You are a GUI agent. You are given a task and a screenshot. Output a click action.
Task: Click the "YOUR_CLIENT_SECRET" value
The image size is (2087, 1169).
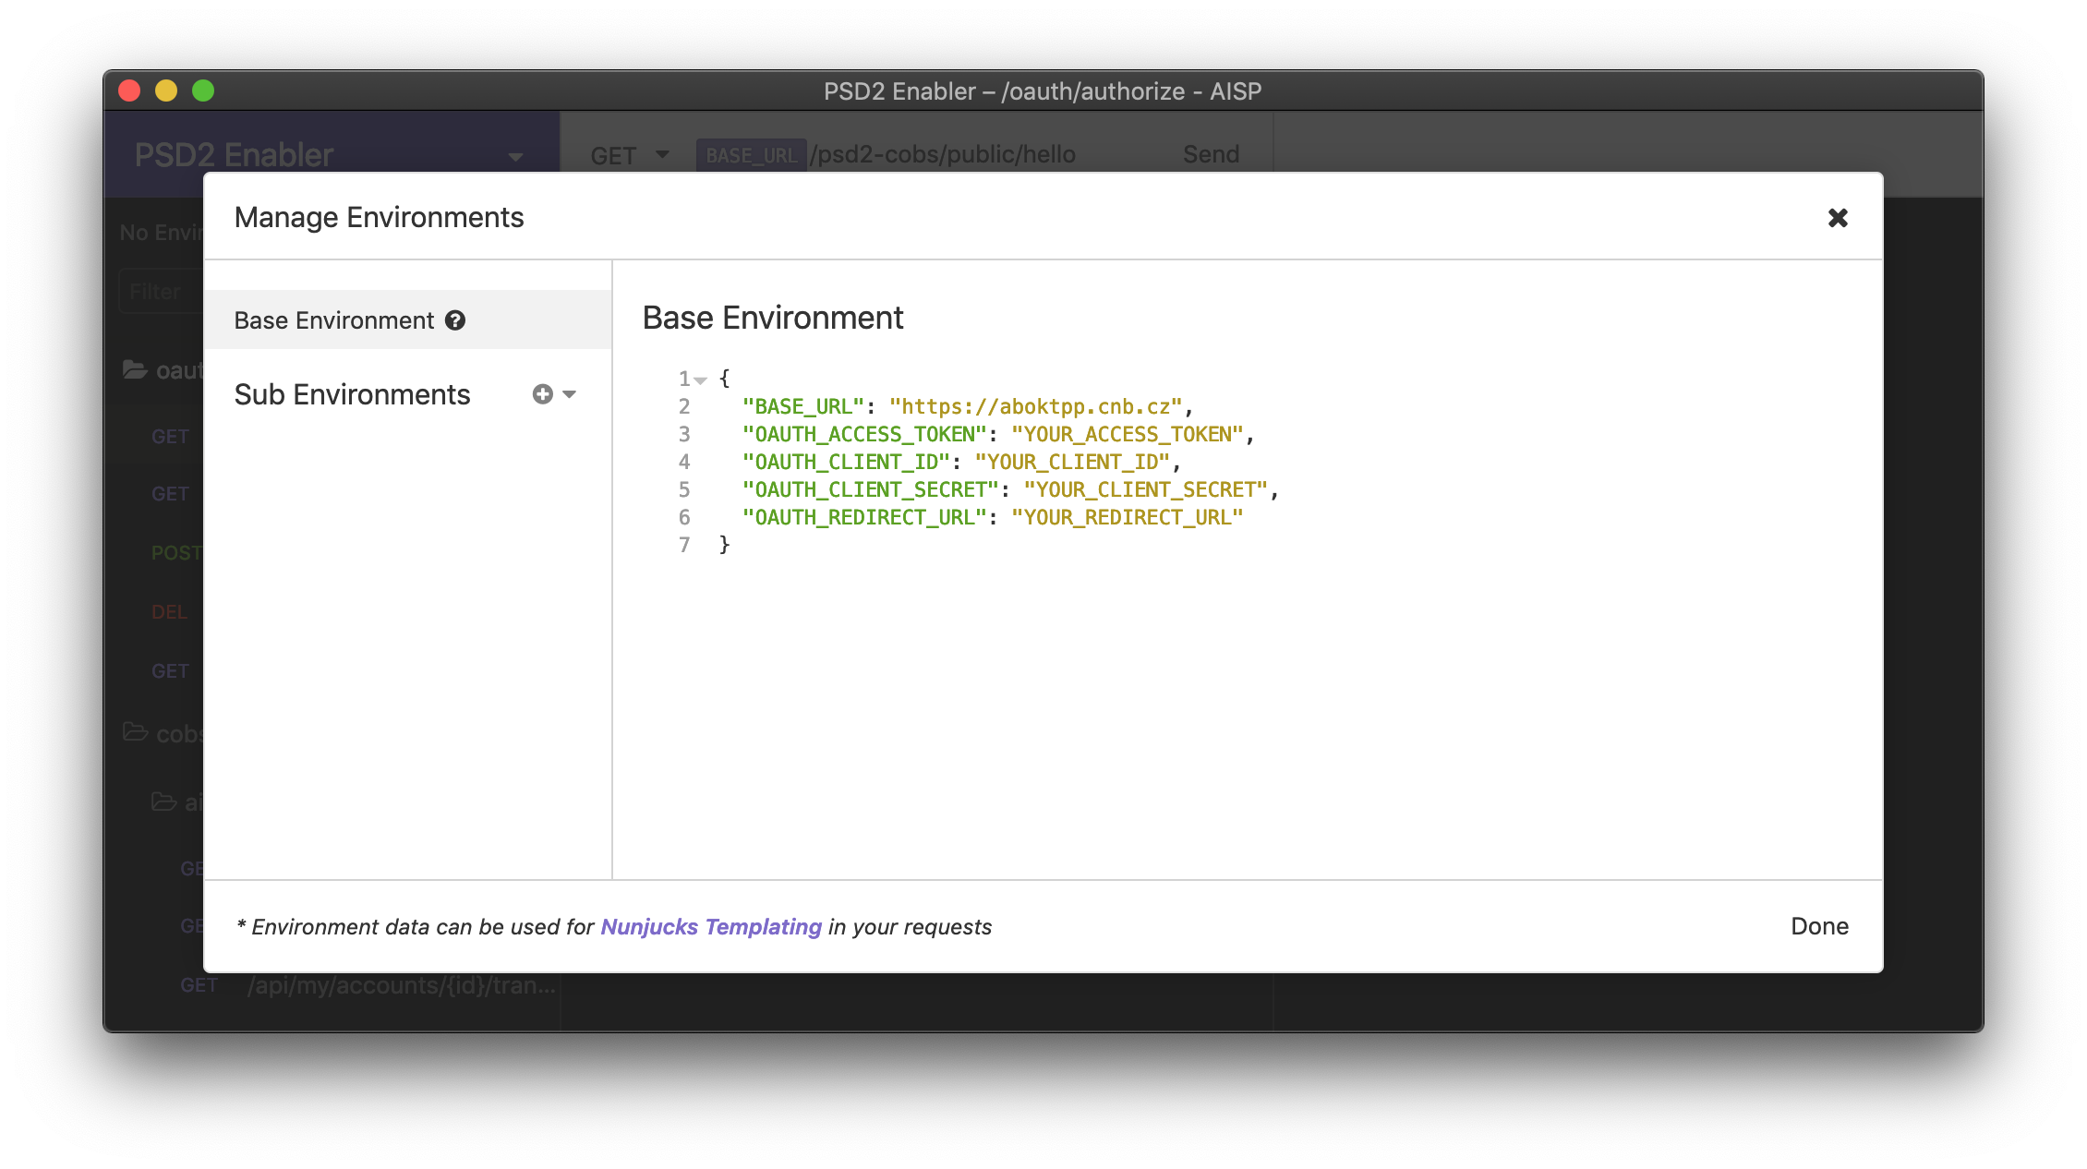pos(1146,489)
